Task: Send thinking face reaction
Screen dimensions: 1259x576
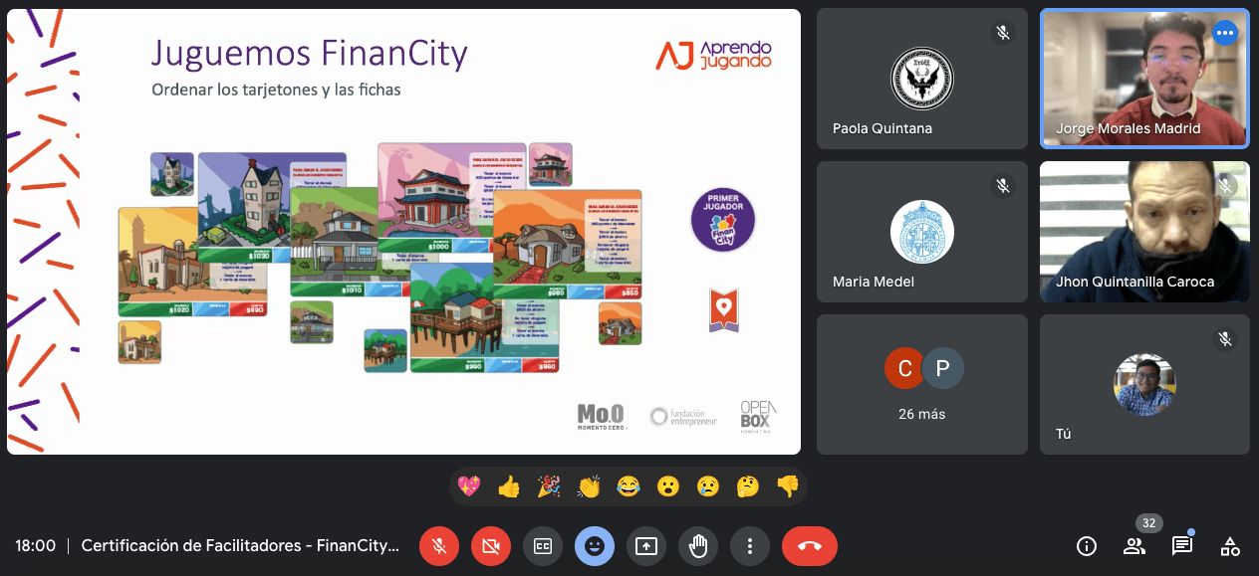Action: [748, 486]
